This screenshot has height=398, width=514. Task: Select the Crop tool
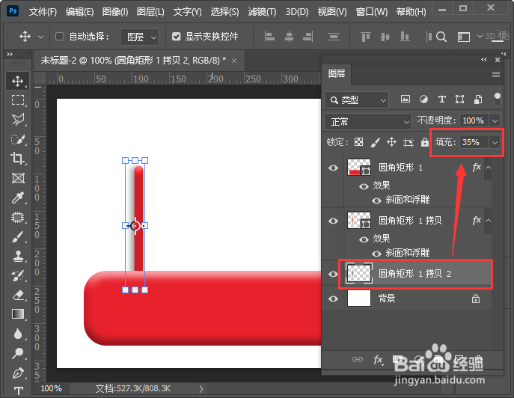coord(18,159)
